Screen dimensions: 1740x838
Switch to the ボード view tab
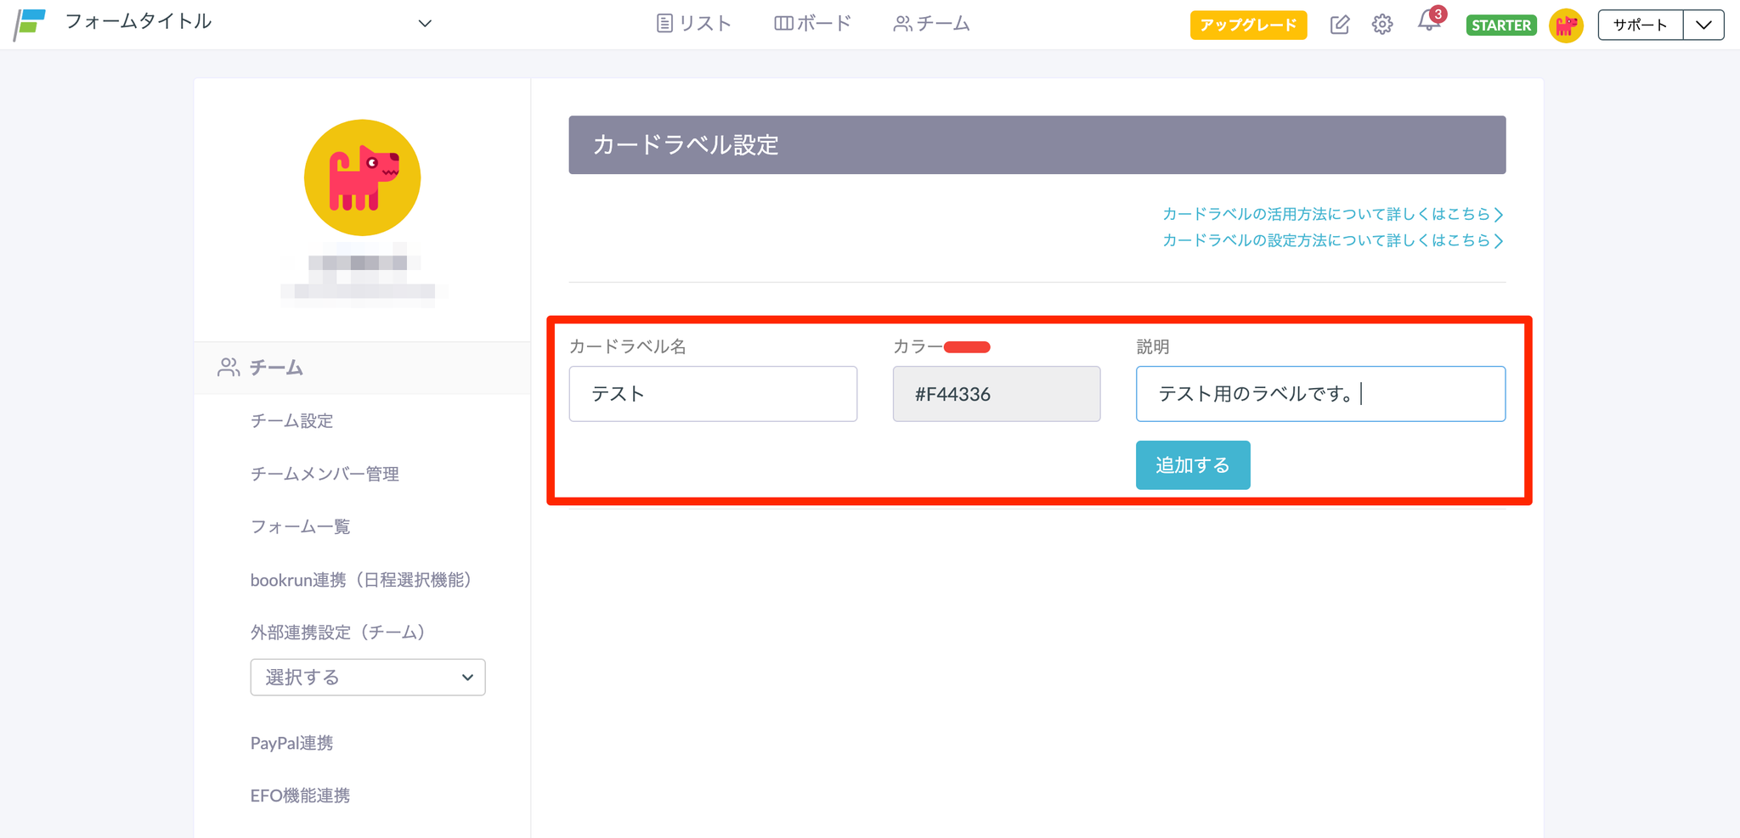coord(812,24)
